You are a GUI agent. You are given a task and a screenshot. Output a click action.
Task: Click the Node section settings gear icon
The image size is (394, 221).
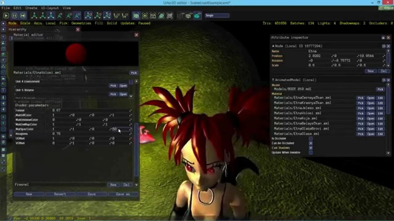click(384, 46)
